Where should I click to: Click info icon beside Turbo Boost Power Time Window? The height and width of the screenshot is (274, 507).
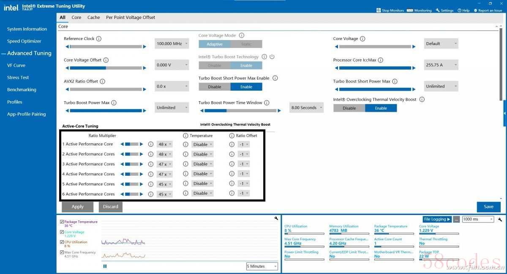(x=267, y=102)
